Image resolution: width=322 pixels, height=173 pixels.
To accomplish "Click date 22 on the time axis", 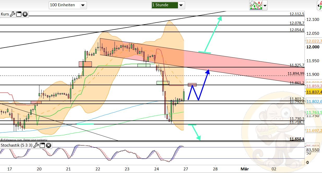I will coord(98,169).
